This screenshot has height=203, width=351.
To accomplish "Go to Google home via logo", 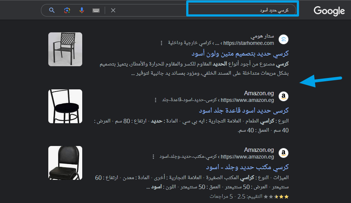I will coord(329,11).
